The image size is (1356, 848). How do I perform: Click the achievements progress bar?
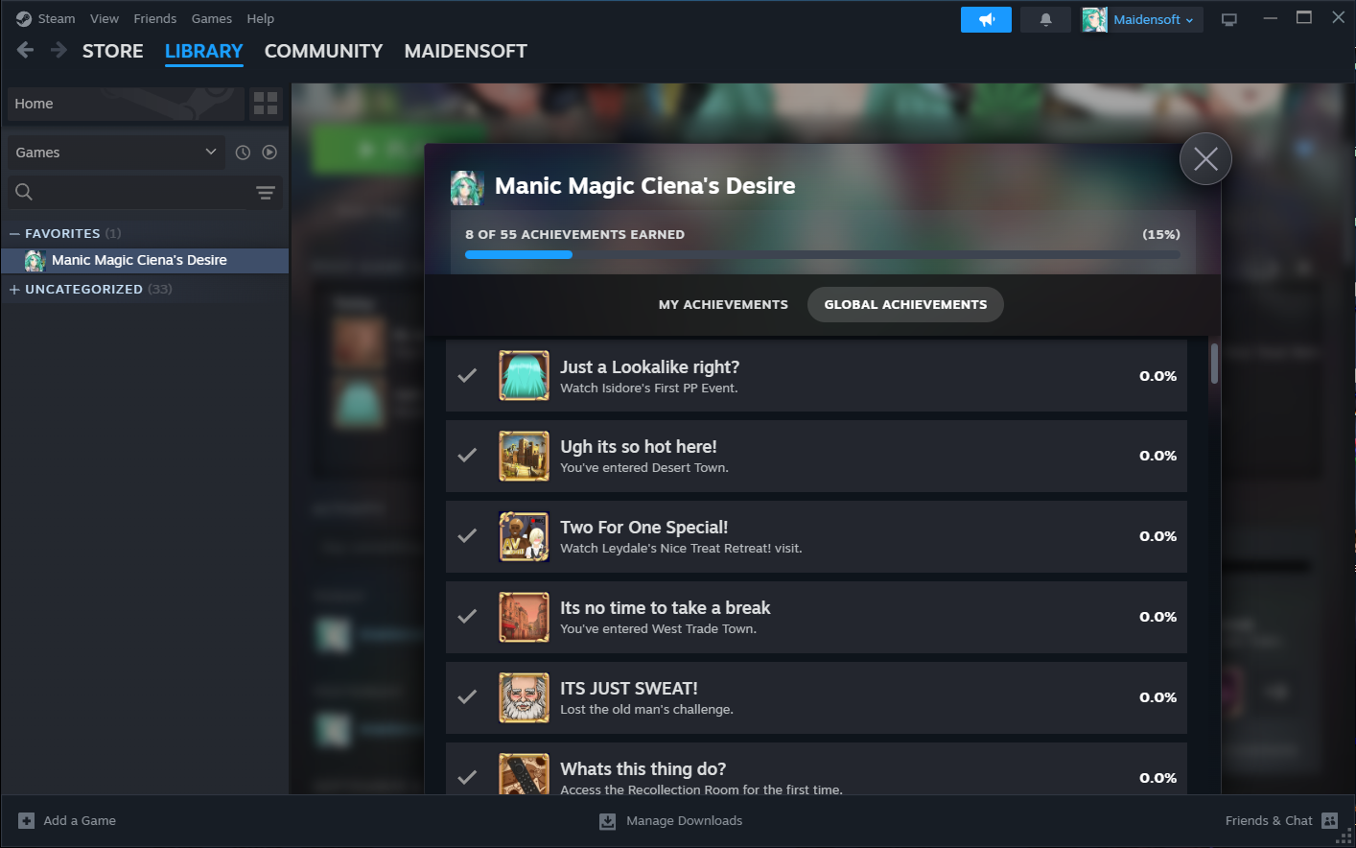[x=823, y=254]
